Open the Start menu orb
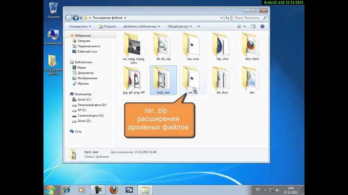348x195 pixels. (x=51, y=190)
